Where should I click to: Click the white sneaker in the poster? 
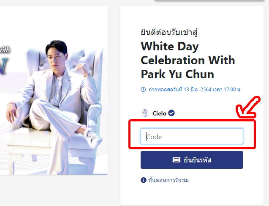click(92, 137)
